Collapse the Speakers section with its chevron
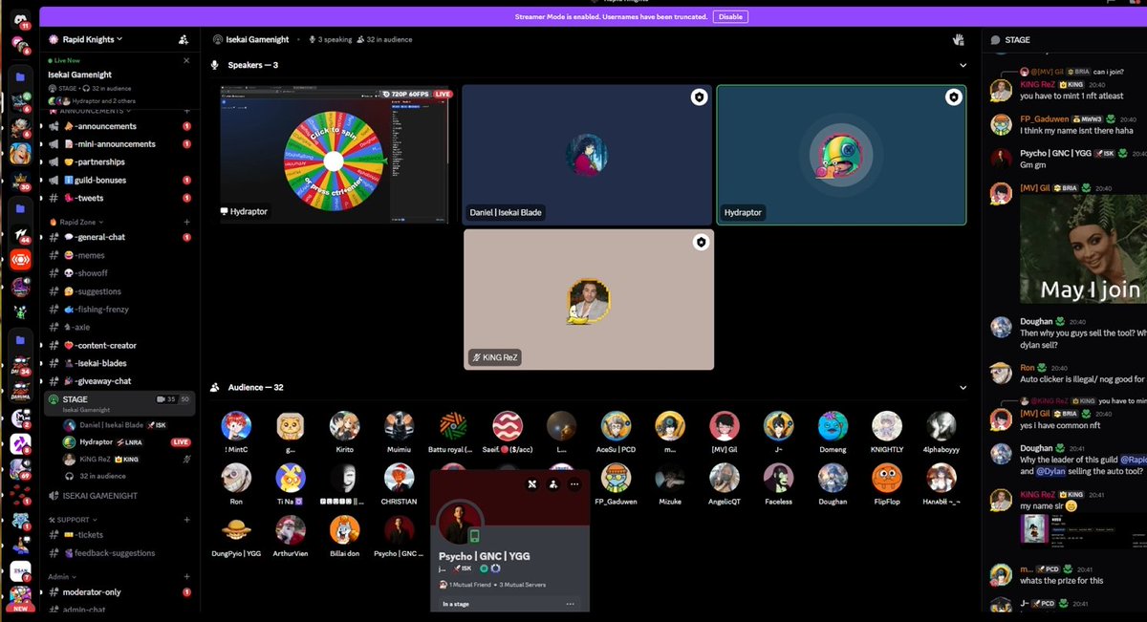Screen dimensions: 1147x622 coord(963,65)
